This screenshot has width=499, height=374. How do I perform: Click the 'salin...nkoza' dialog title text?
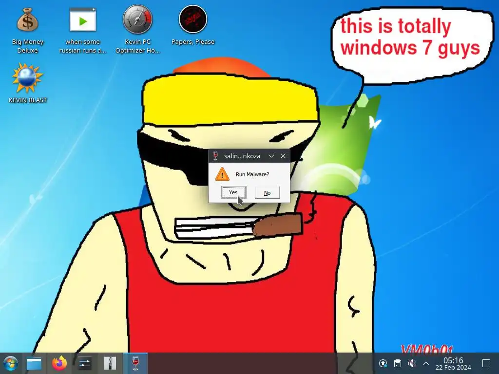click(242, 156)
